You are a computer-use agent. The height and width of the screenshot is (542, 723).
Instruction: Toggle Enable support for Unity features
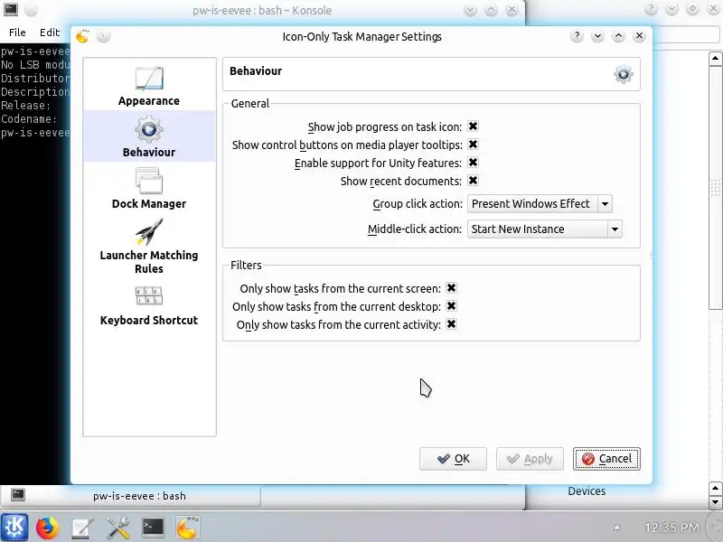coord(473,163)
